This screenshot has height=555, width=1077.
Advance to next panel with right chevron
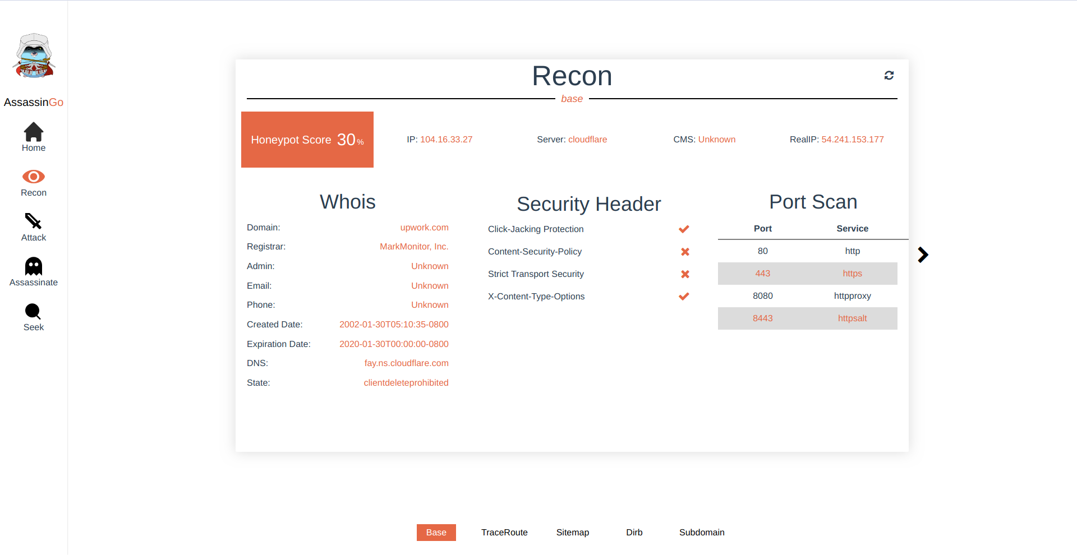923,255
